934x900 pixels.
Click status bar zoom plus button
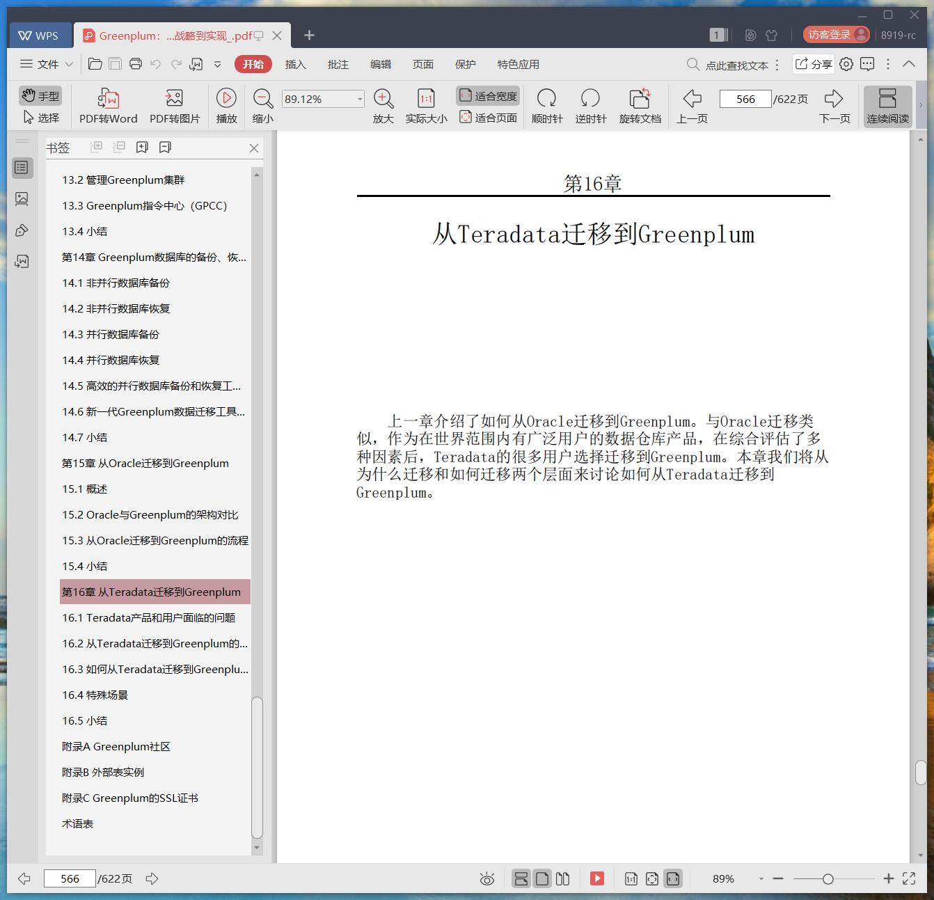coord(888,879)
